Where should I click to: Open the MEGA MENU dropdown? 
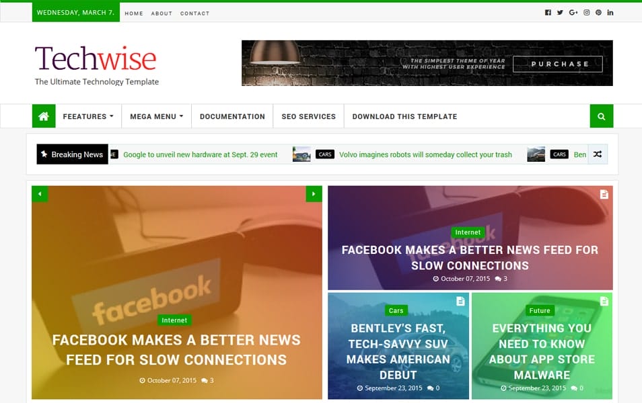pyautogui.click(x=155, y=116)
